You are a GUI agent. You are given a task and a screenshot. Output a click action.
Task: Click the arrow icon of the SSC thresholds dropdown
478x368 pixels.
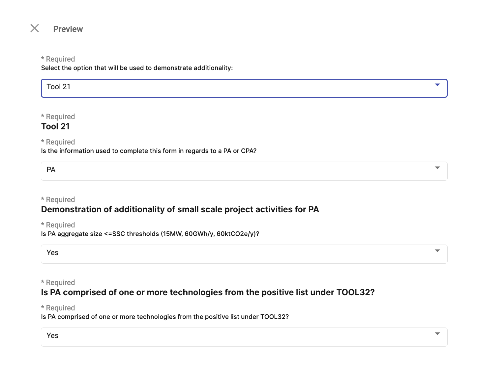pos(437,251)
